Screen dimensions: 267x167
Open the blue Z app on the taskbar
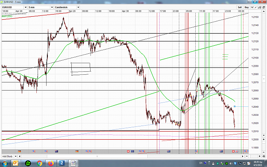tap(62, 164)
